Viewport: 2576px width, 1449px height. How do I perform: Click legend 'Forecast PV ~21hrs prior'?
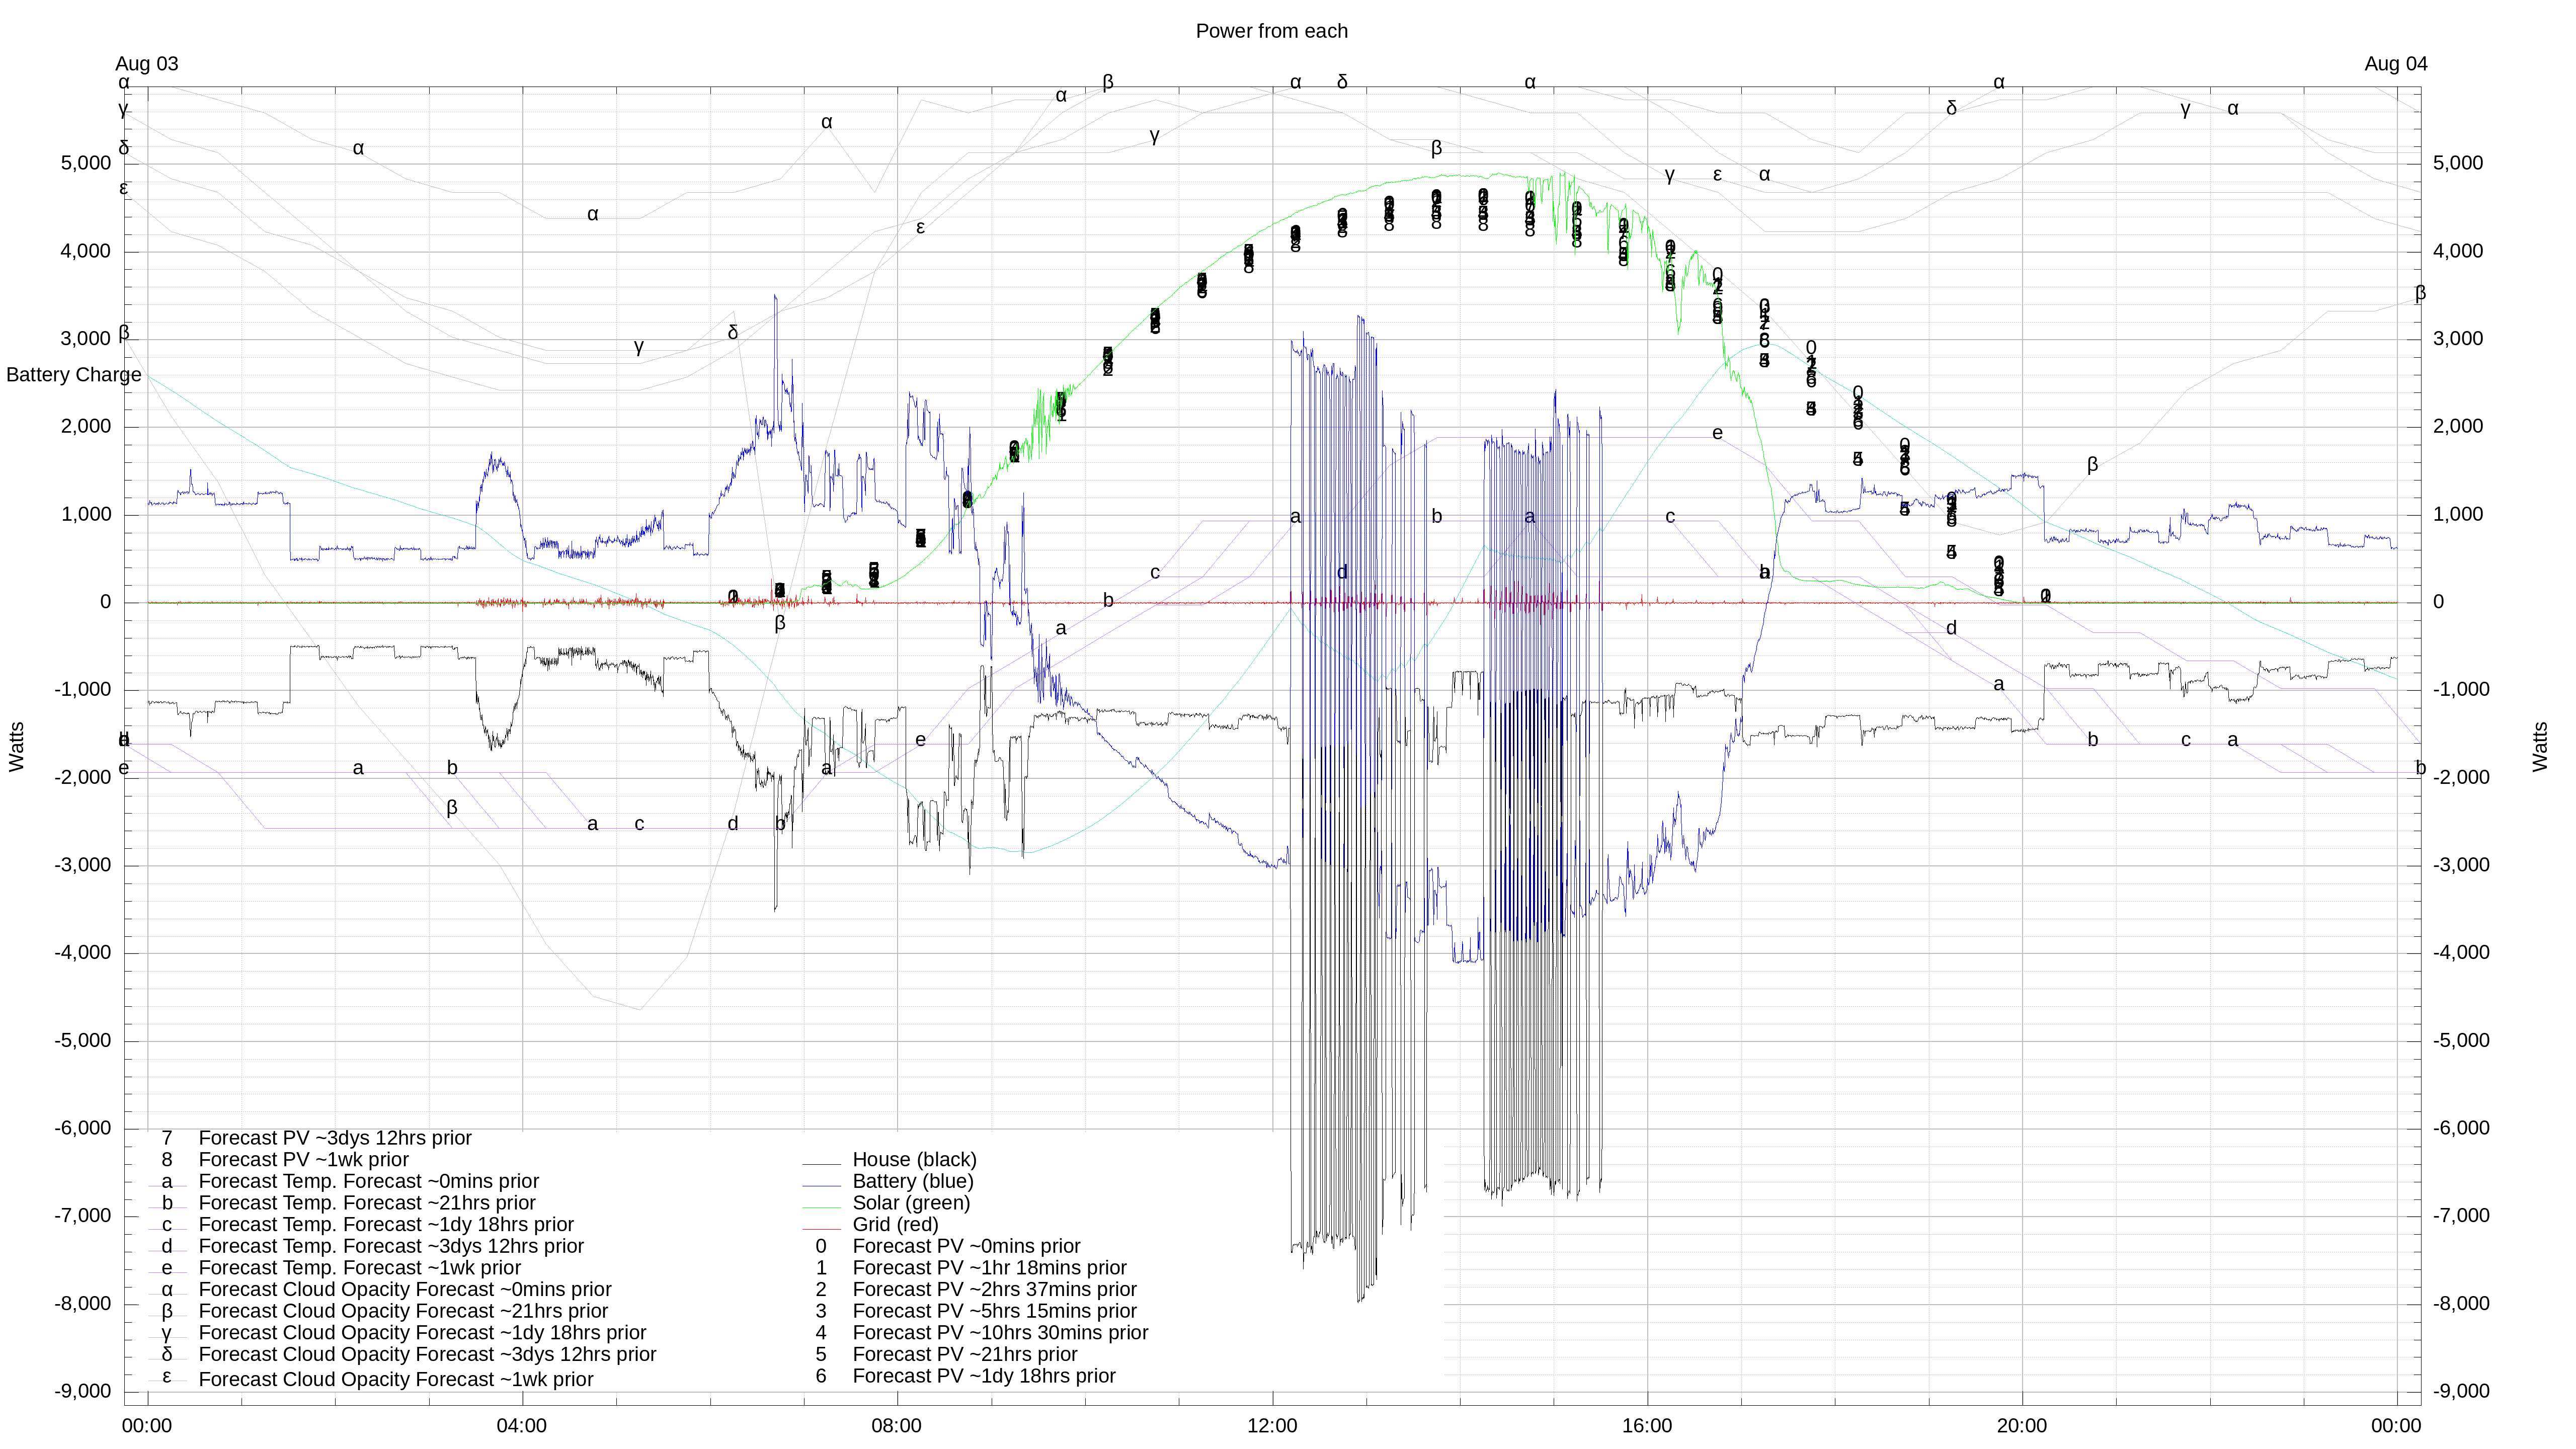pyautogui.click(x=965, y=1355)
